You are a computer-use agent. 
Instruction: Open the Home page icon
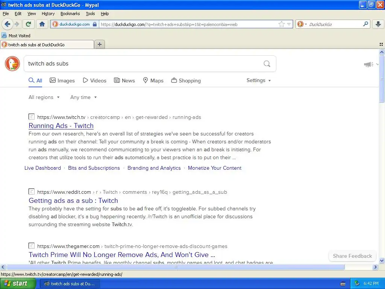(x=42, y=24)
